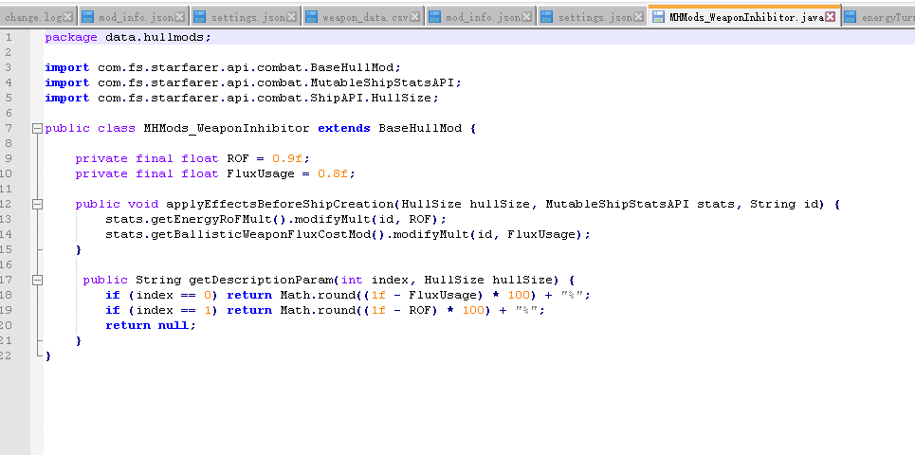The width and height of the screenshot is (915, 455).
Task: Close the weapon_data.csv tab
Action: tap(414, 17)
